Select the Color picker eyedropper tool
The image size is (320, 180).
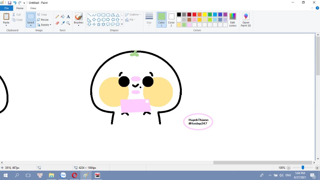[x=62, y=23]
